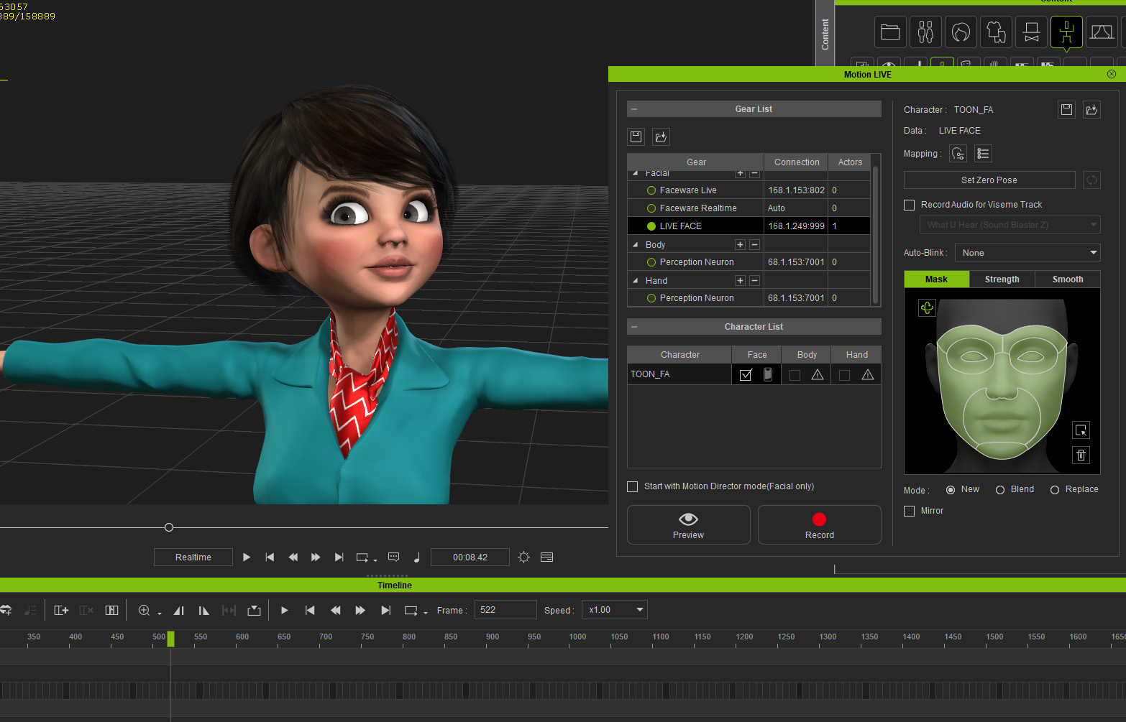Screen dimensions: 1126x722
Task: Switch to the Strength tab
Action: [1002, 279]
